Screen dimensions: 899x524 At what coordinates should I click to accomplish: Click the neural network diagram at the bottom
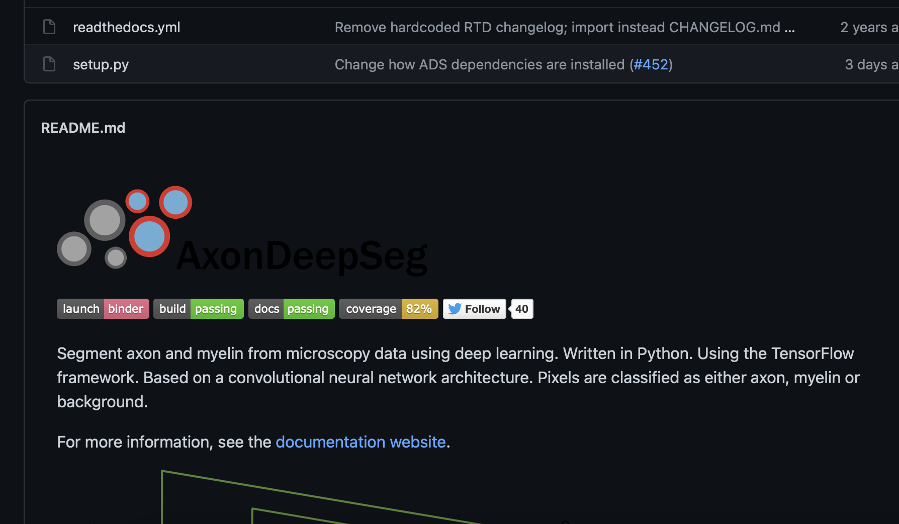click(352, 498)
